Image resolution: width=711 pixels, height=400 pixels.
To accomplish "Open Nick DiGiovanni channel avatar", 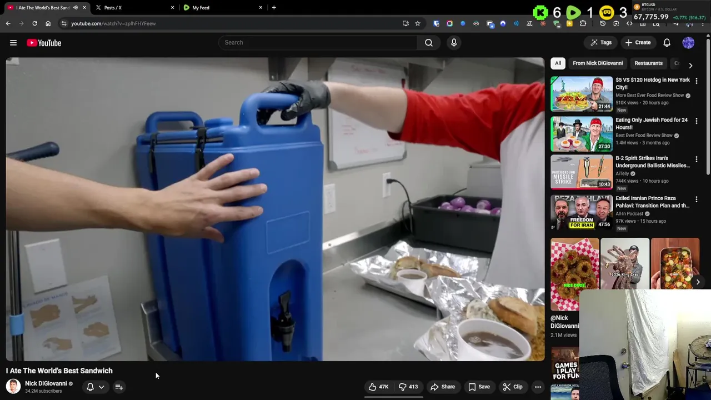I will tap(13, 386).
